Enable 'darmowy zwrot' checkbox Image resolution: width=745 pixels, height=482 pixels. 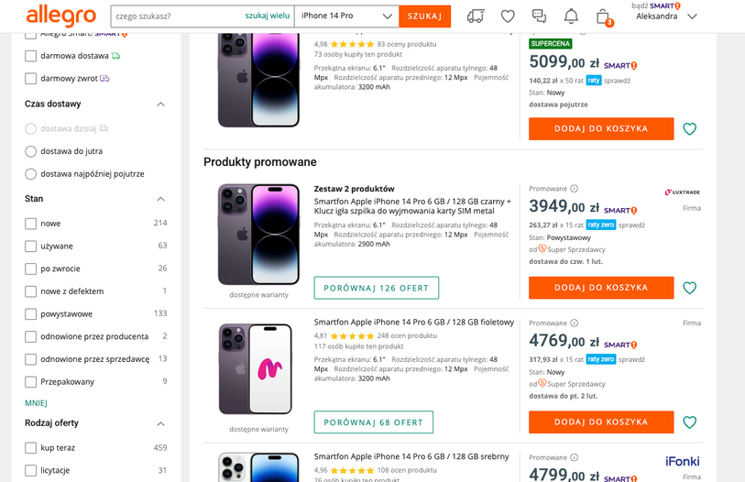[x=31, y=79]
